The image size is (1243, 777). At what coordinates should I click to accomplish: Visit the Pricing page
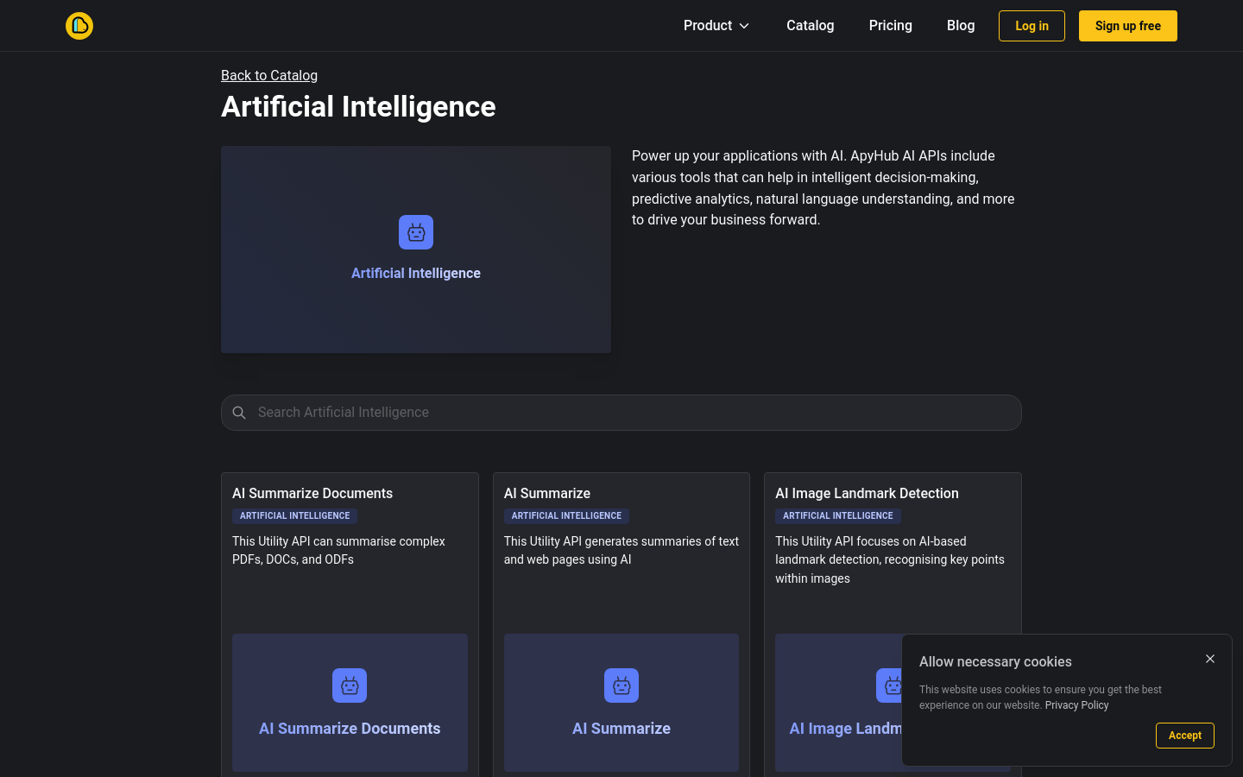[890, 25]
